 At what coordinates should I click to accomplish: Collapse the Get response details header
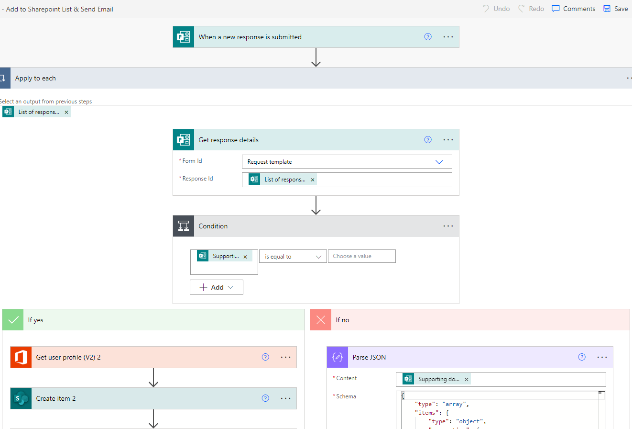316,140
